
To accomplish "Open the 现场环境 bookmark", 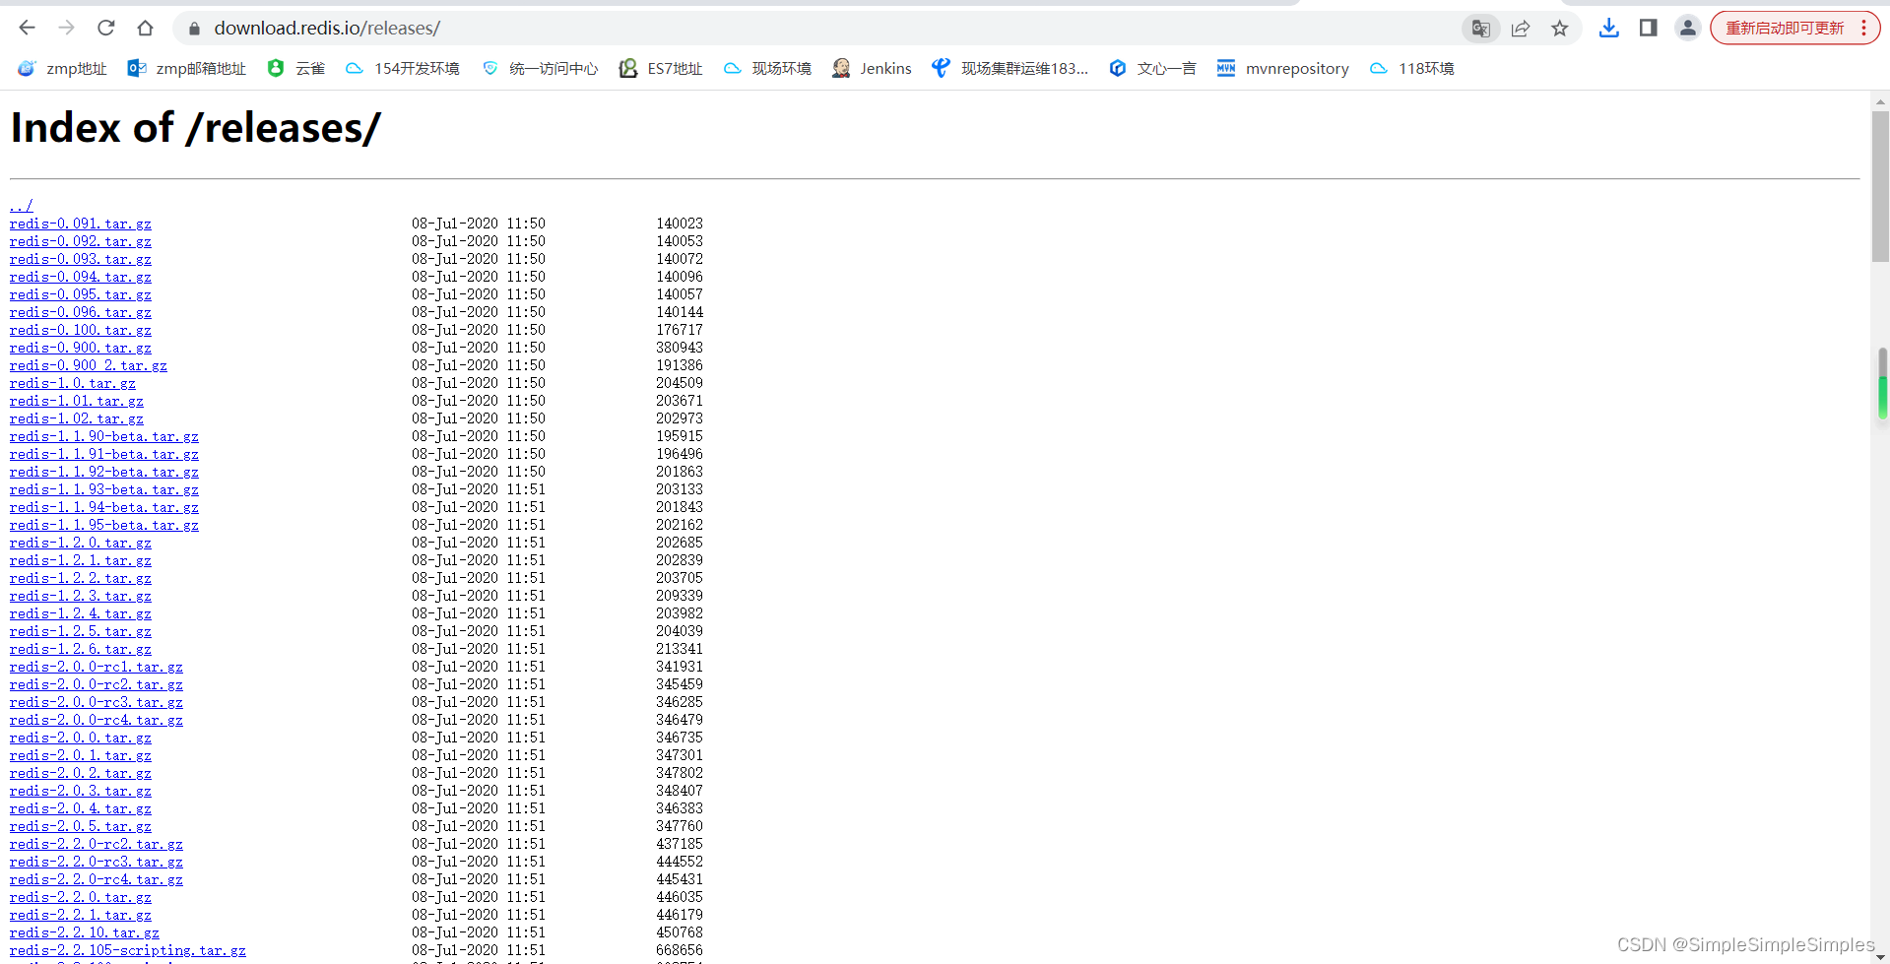I will (x=767, y=68).
